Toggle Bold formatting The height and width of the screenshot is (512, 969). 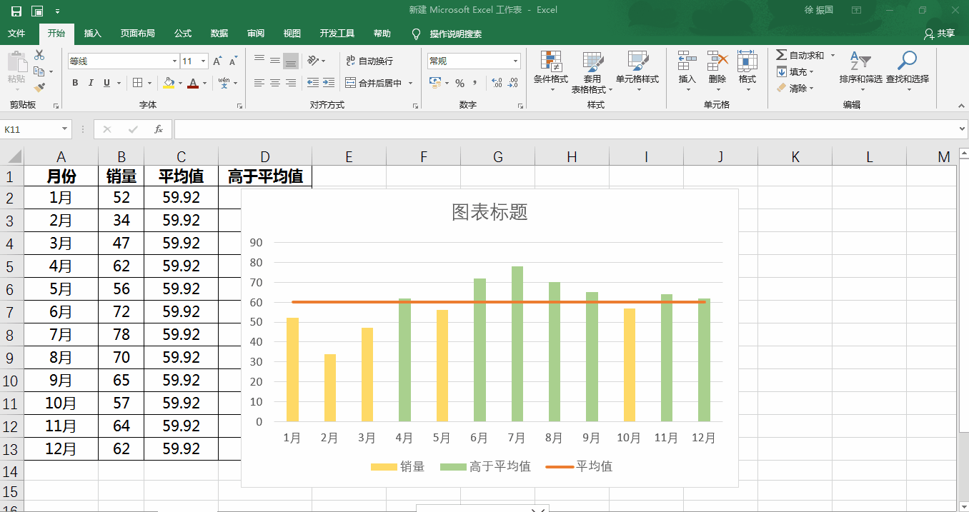(x=75, y=83)
